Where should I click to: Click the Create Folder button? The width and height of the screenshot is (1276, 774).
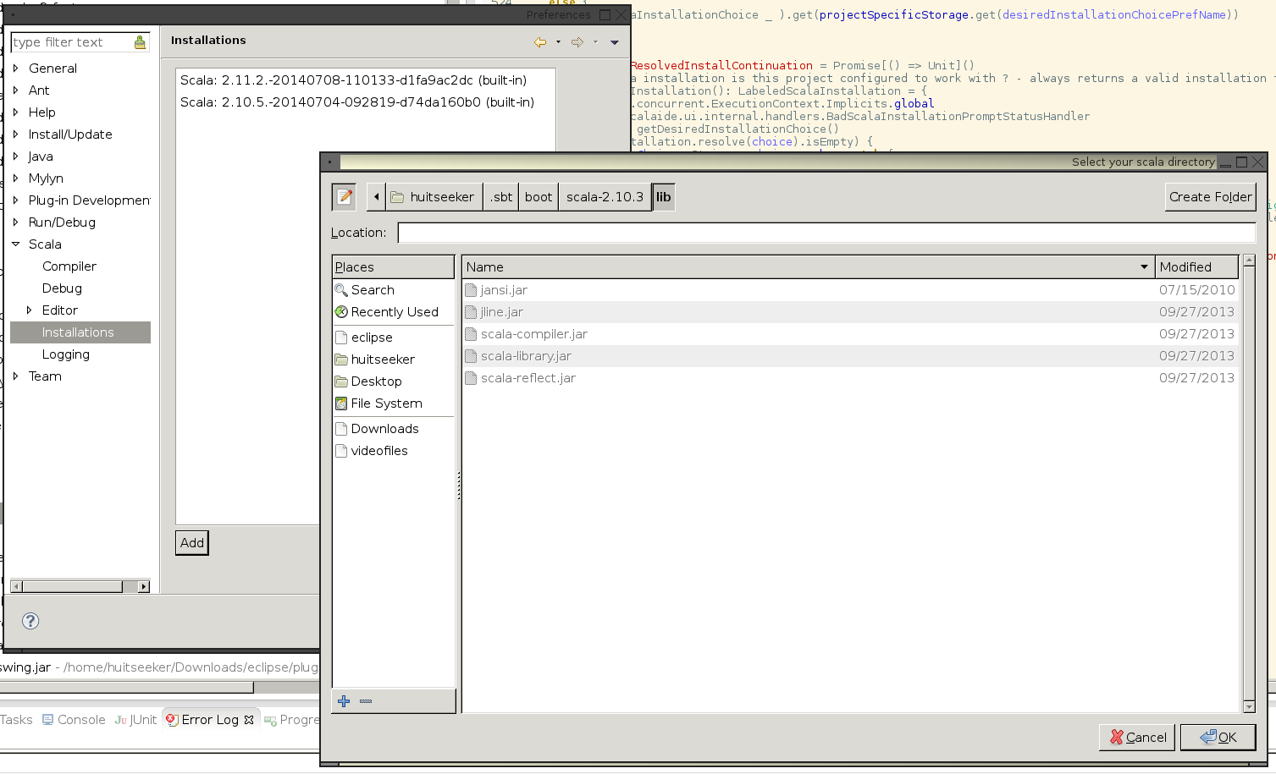pos(1209,197)
